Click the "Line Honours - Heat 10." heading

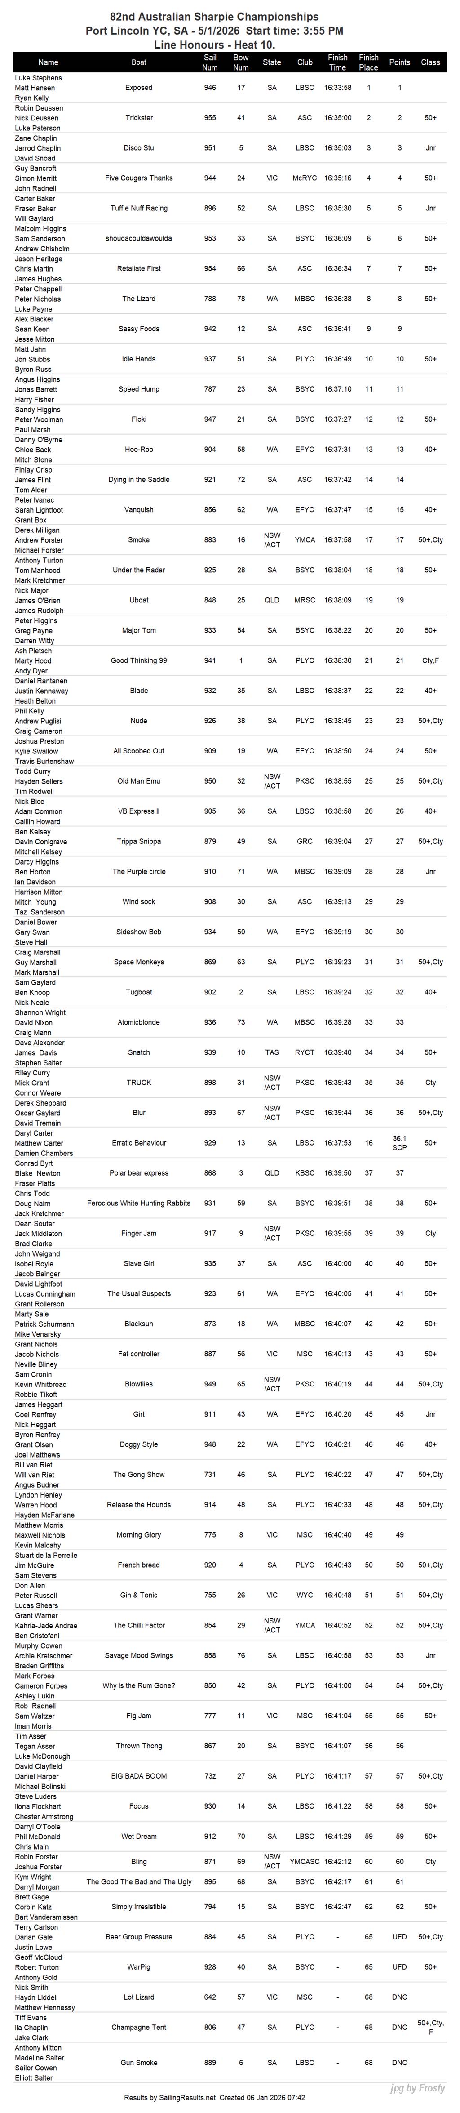point(214,45)
